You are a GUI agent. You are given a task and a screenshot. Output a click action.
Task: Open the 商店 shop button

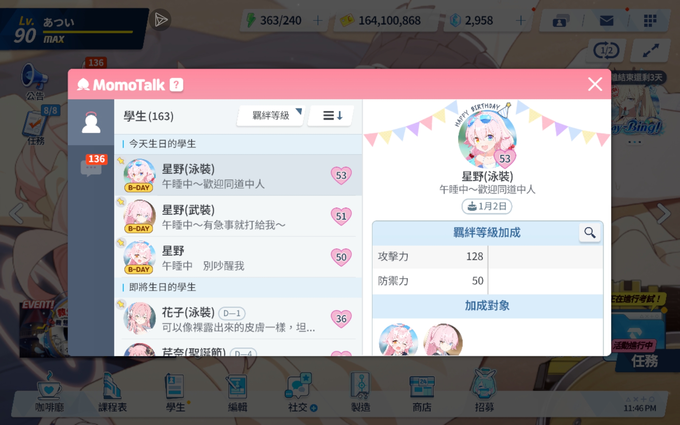pyautogui.click(x=422, y=392)
